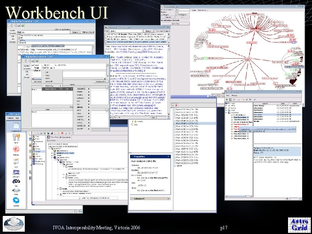Expand Insert SQL submenu arrow
The height and width of the screenshot is (234, 312).
pyautogui.click(x=61, y=86)
